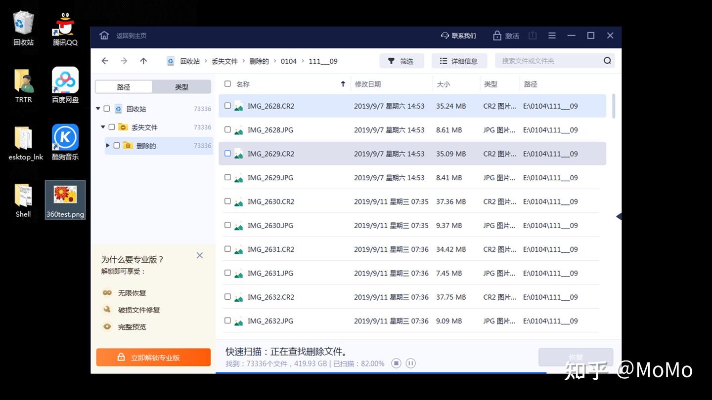Screen dimensions: 712x400
Task: Close the 为什么要专业版 promo panel
Action: tap(200, 255)
